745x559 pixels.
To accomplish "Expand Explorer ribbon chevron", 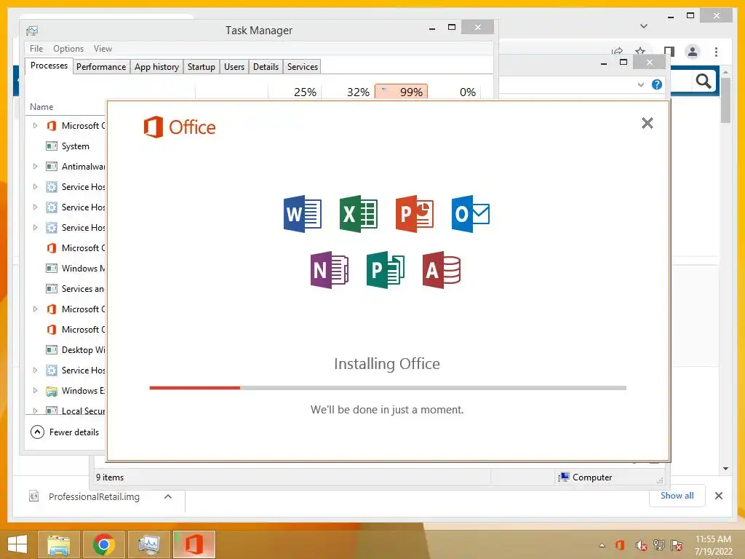I will click(640, 84).
